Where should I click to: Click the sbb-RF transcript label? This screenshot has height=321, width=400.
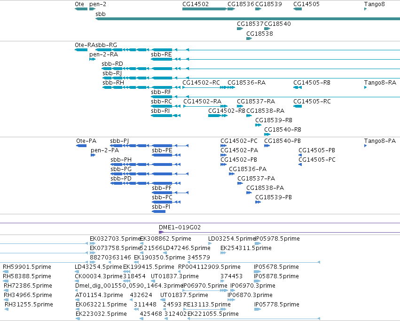click(161, 92)
